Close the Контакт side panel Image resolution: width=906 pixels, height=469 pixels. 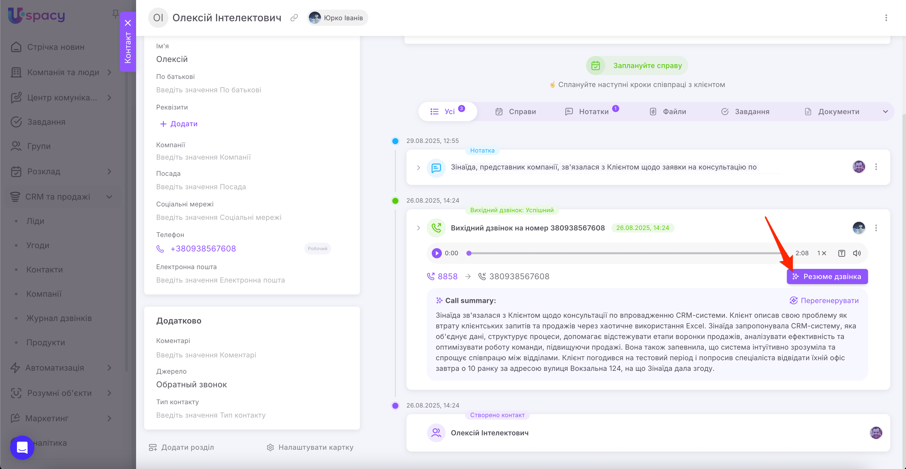[x=128, y=23]
